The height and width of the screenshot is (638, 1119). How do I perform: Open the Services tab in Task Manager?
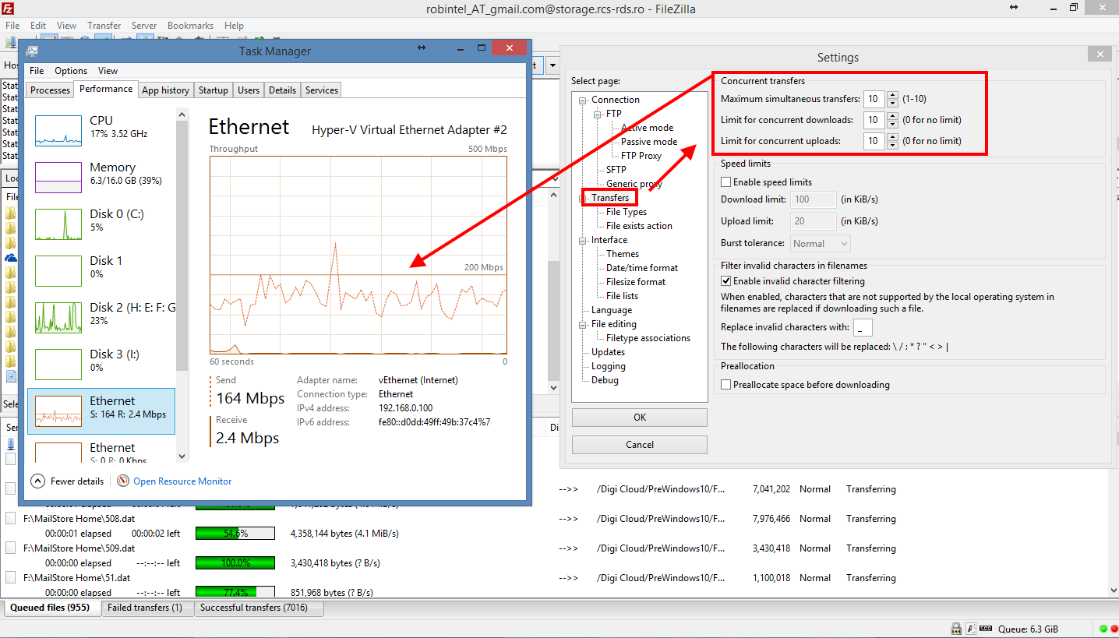(x=322, y=90)
